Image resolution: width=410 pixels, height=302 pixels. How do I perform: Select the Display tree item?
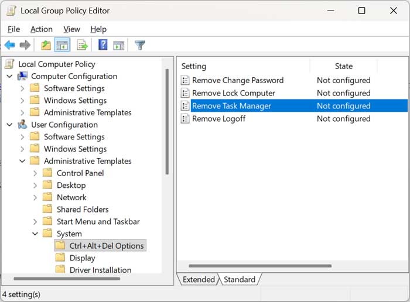[x=83, y=258]
